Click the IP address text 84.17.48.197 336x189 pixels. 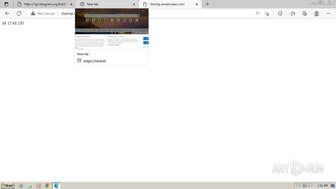(x=13, y=23)
